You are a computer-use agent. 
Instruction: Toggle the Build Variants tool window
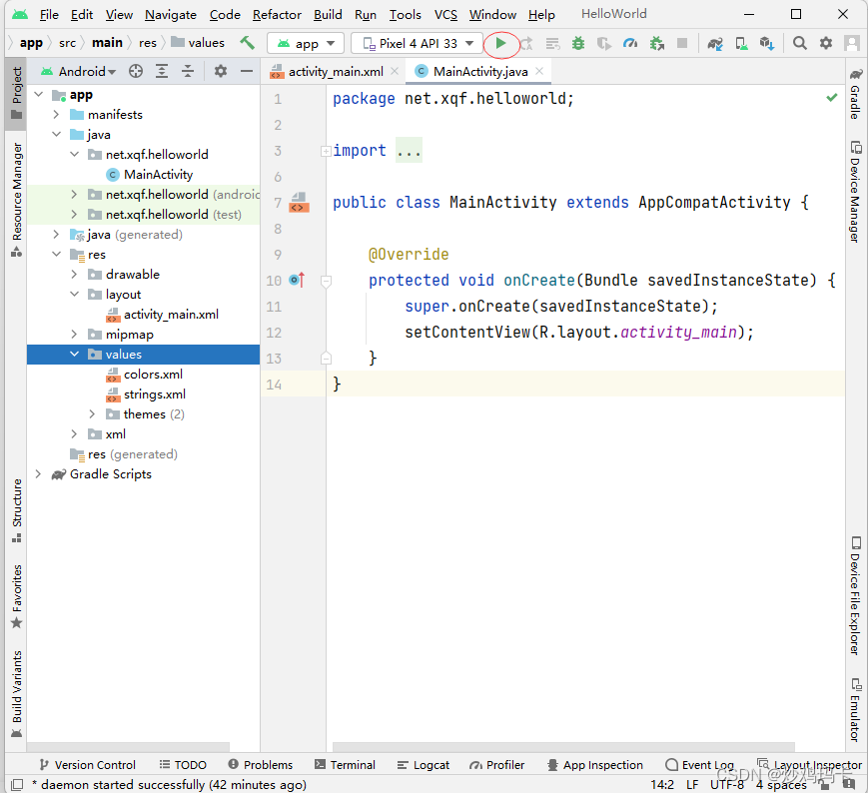17,694
